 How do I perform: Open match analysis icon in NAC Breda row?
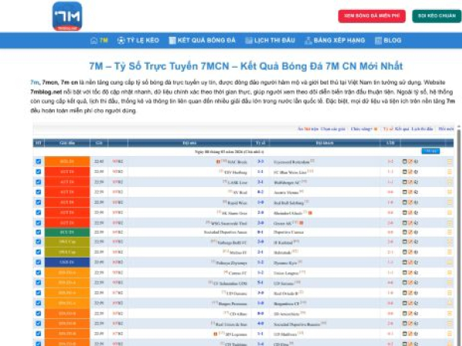click(x=404, y=161)
